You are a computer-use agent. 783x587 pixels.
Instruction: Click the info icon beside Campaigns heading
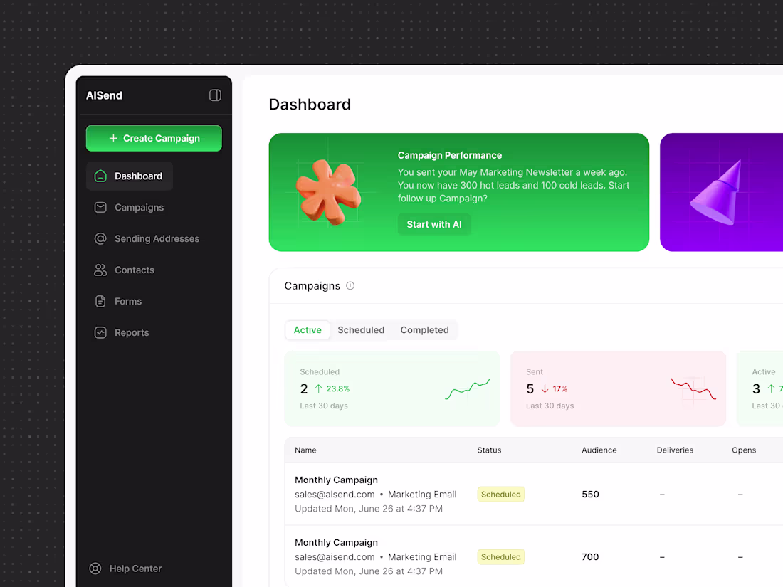(x=350, y=285)
